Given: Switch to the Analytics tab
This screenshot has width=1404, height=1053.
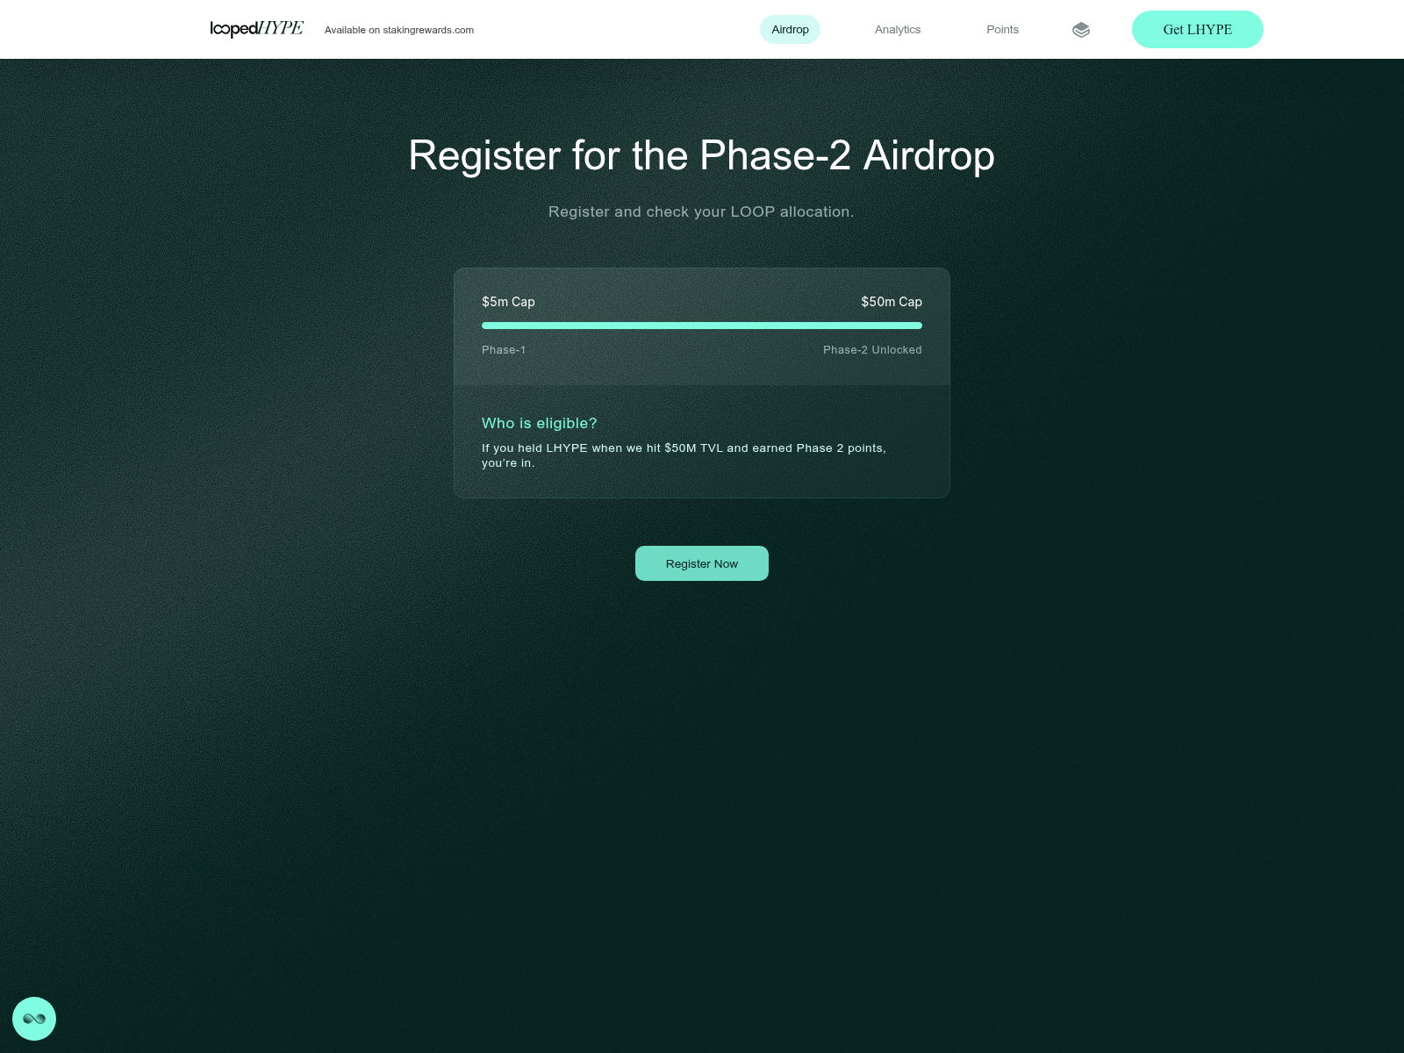Looking at the screenshot, I should (x=897, y=29).
